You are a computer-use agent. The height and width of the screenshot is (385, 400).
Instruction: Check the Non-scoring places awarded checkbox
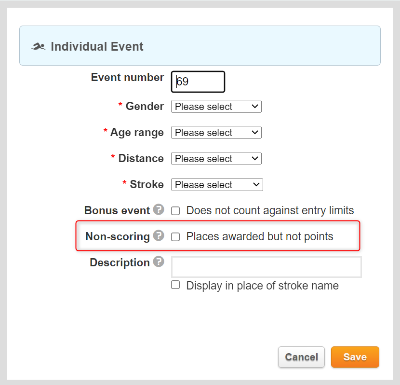point(176,237)
